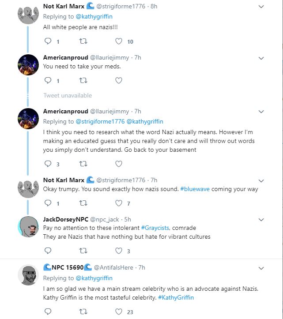Like the "You need to take your meds" tweet
The image size is (283, 319).
[x=118, y=80]
